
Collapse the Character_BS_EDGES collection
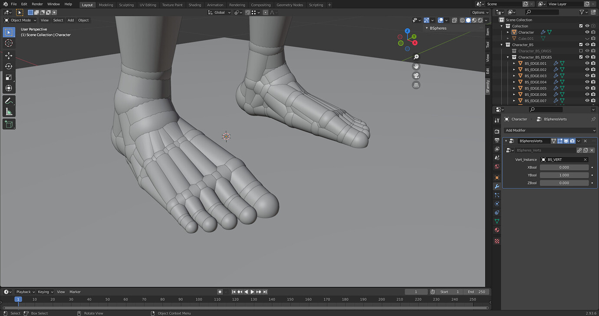(x=507, y=57)
